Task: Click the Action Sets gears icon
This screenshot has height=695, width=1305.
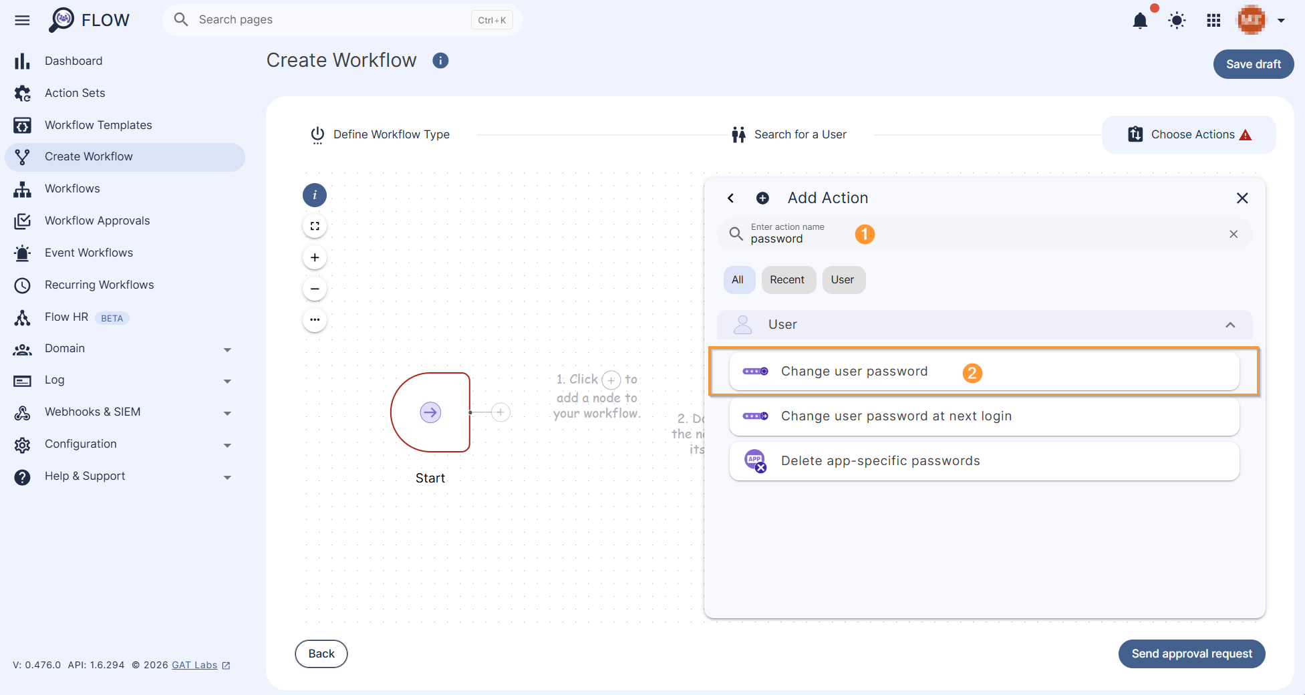Action: point(22,94)
